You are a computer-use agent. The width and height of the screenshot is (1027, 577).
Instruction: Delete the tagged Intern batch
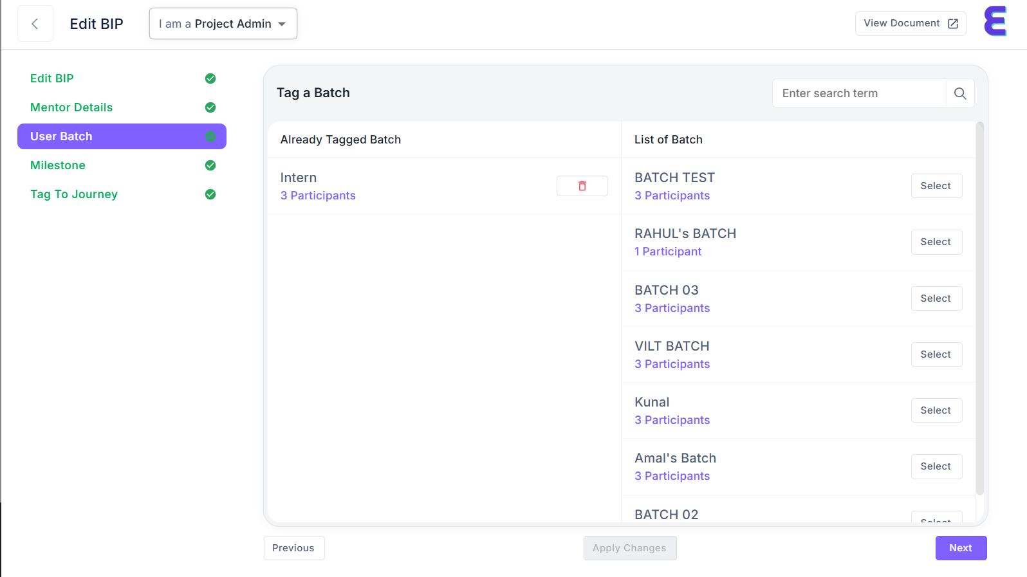pos(582,186)
